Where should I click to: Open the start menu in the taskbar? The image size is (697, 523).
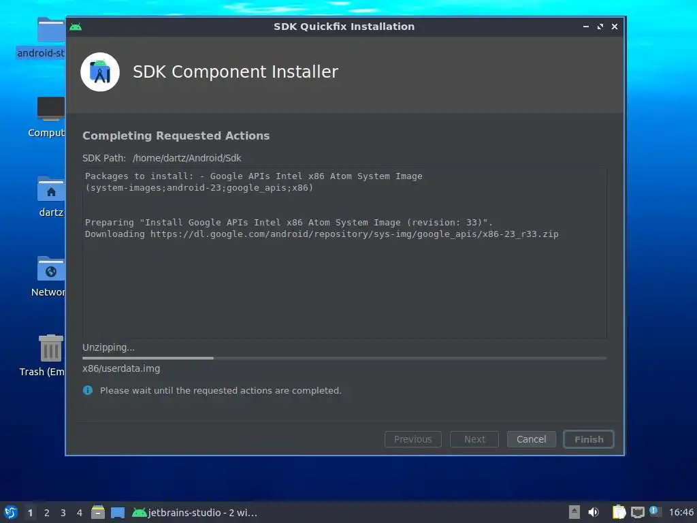(x=10, y=512)
